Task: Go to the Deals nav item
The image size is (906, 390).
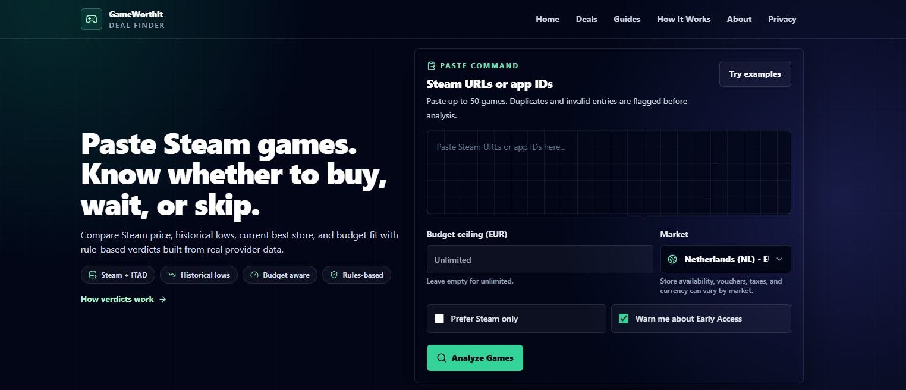Action: [587, 19]
